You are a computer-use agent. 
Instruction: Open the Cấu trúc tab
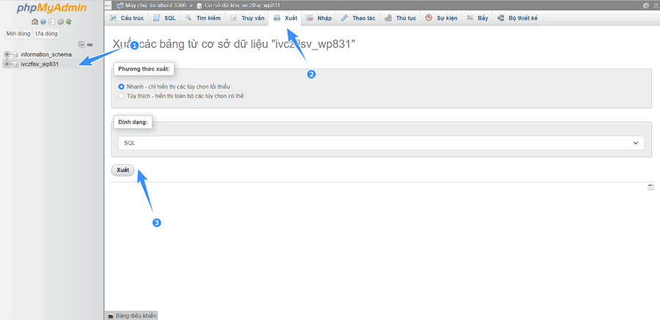pos(126,18)
